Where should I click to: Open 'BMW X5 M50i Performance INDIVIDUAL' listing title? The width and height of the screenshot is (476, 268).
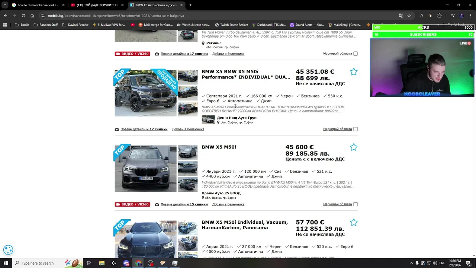246,74
